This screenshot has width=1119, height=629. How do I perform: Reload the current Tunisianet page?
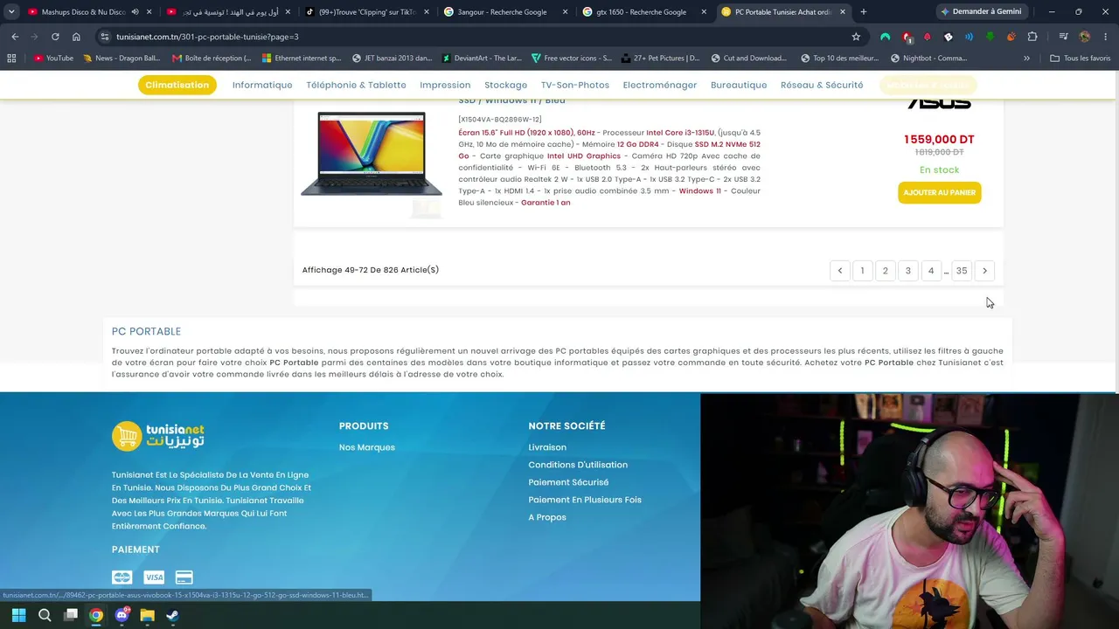point(55,37)
